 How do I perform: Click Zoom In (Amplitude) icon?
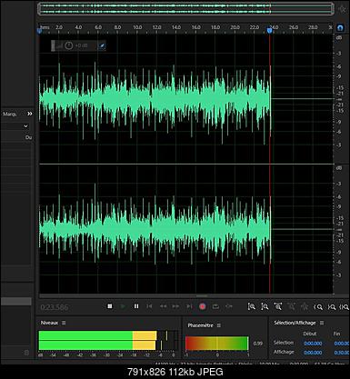(252, 307)
